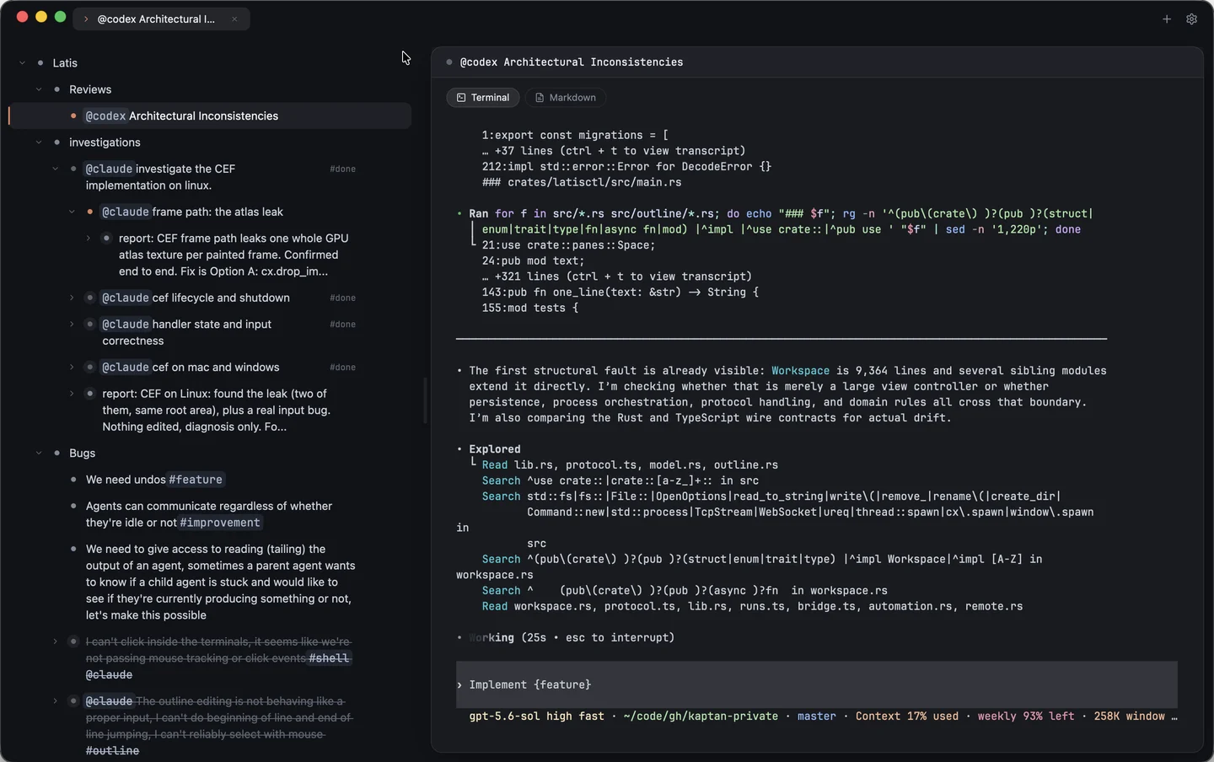1214x762 pixels.
Task: Click bullet of 'We need to give access to reading'
Action: [73, 550]
